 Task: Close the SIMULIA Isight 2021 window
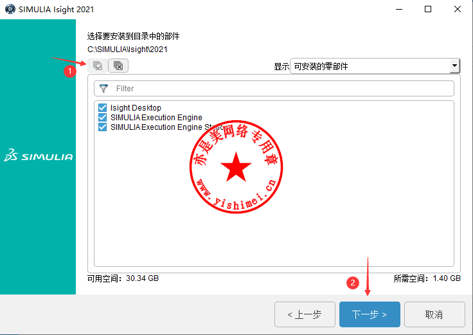[458, 9]
